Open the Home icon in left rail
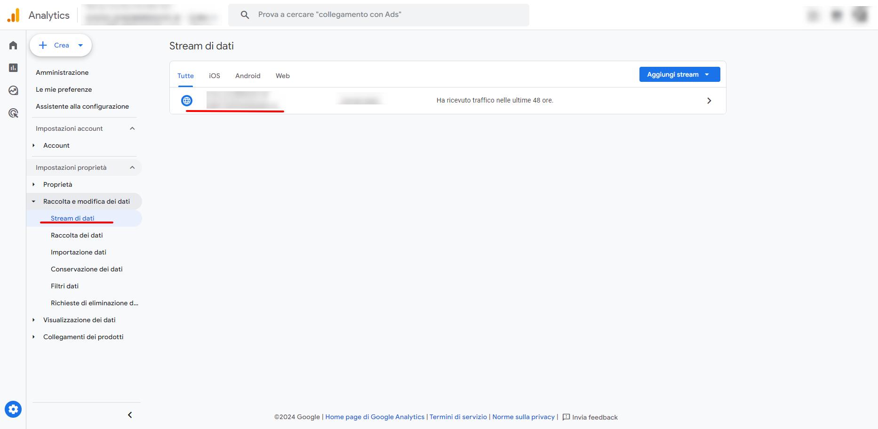 [x=13, y=45]
